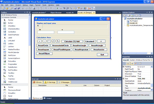Open the Project menu
The image size is (154, 104).
tap(18, 5)
